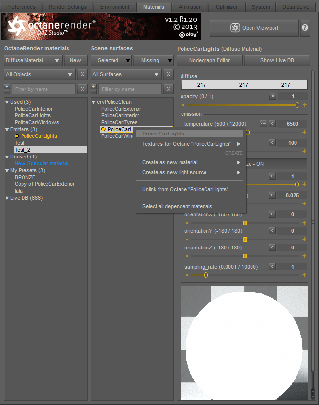The image size is (319, 405).
Task: Click the sampling_rate slider handle
Action: 206,275
